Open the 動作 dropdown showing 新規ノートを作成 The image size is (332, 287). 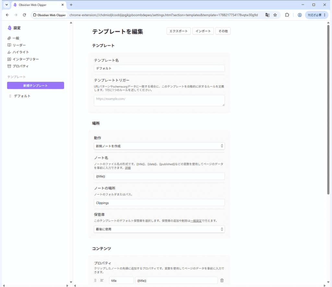pyautogui.click(x=159, y=146)
